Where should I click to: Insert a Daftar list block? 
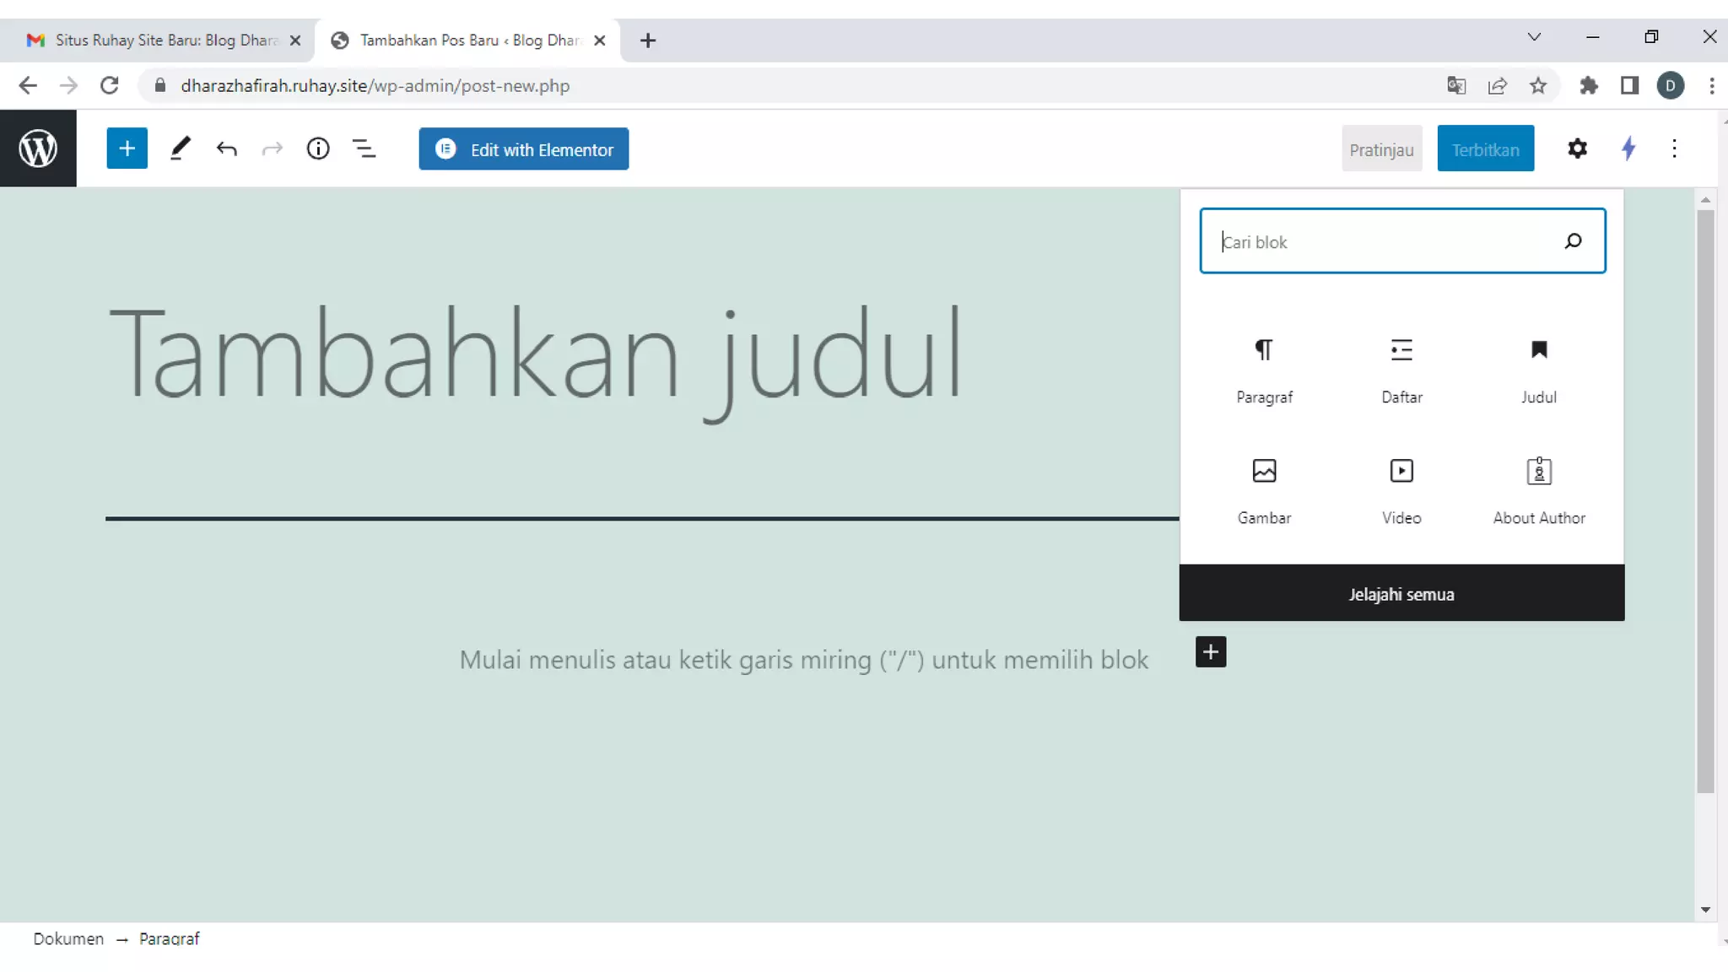click(x=1401, y=370)
